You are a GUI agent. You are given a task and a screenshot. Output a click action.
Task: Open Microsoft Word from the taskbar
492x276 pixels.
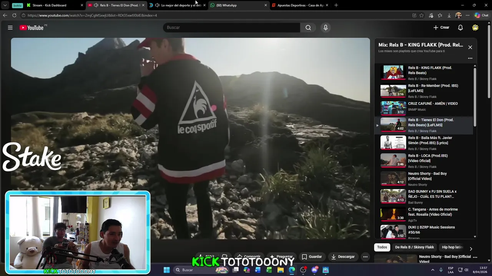[258, 270]
